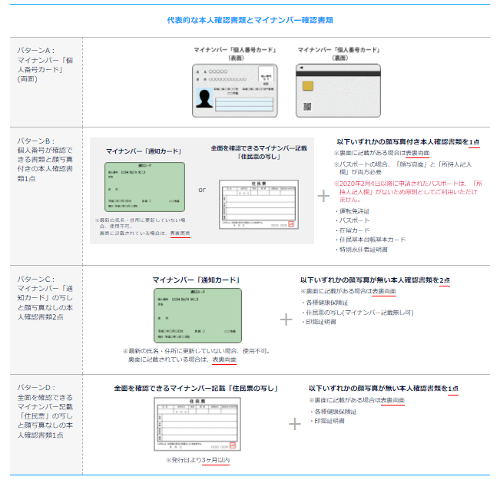
Task: Select the 住民票 document image in Pattern B
Action: pyautogui.click(x=259, y=204)
